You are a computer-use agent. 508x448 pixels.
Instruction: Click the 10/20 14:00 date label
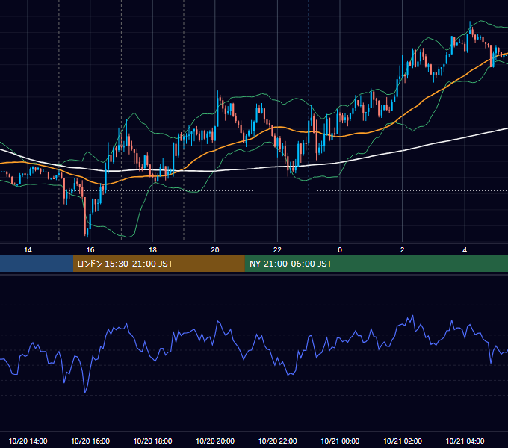(x=28, y=441)
